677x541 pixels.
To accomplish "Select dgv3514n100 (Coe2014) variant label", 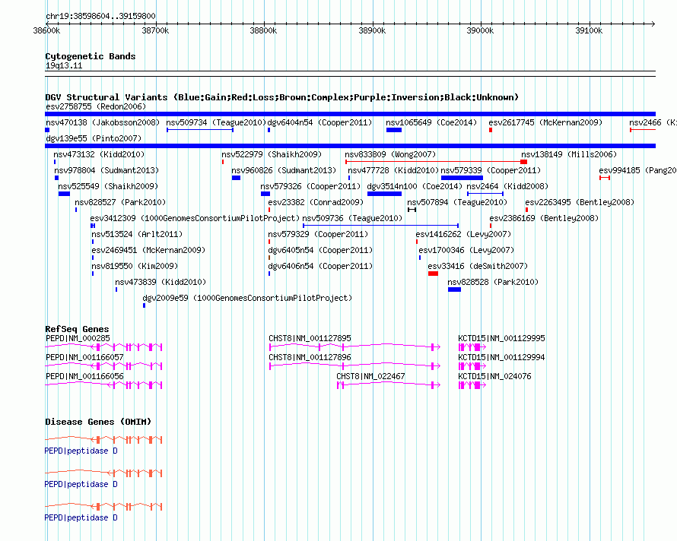I will (x=415, y=186).
